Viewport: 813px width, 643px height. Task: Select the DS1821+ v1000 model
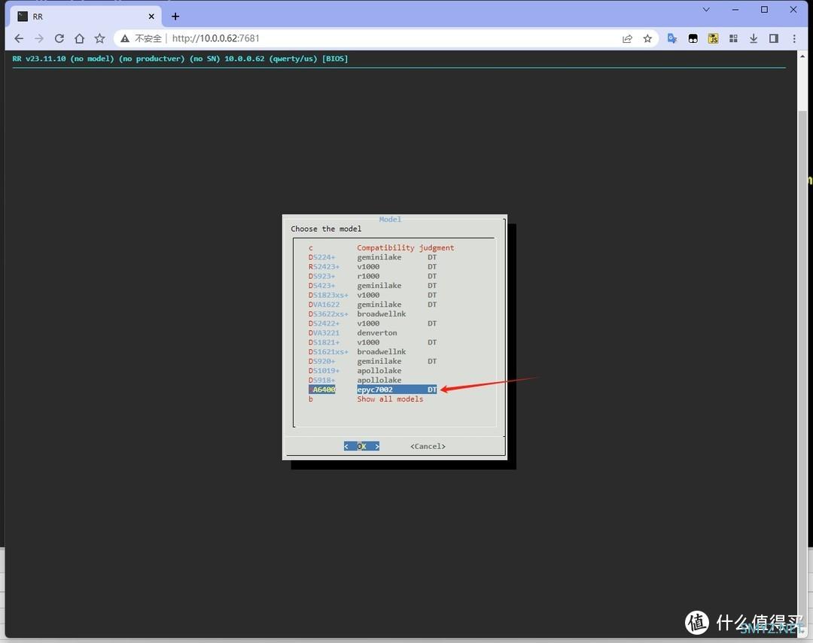click(373, 342)
